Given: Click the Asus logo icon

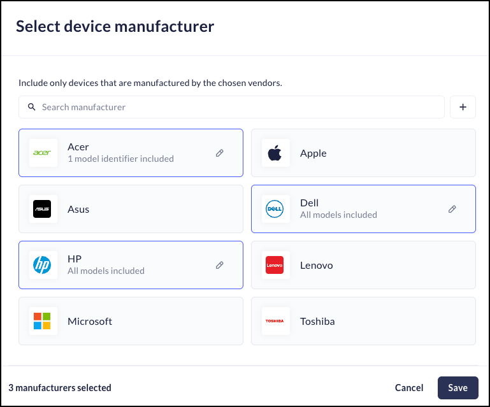Looking at the screenshot, I should (x=43, y=209).
